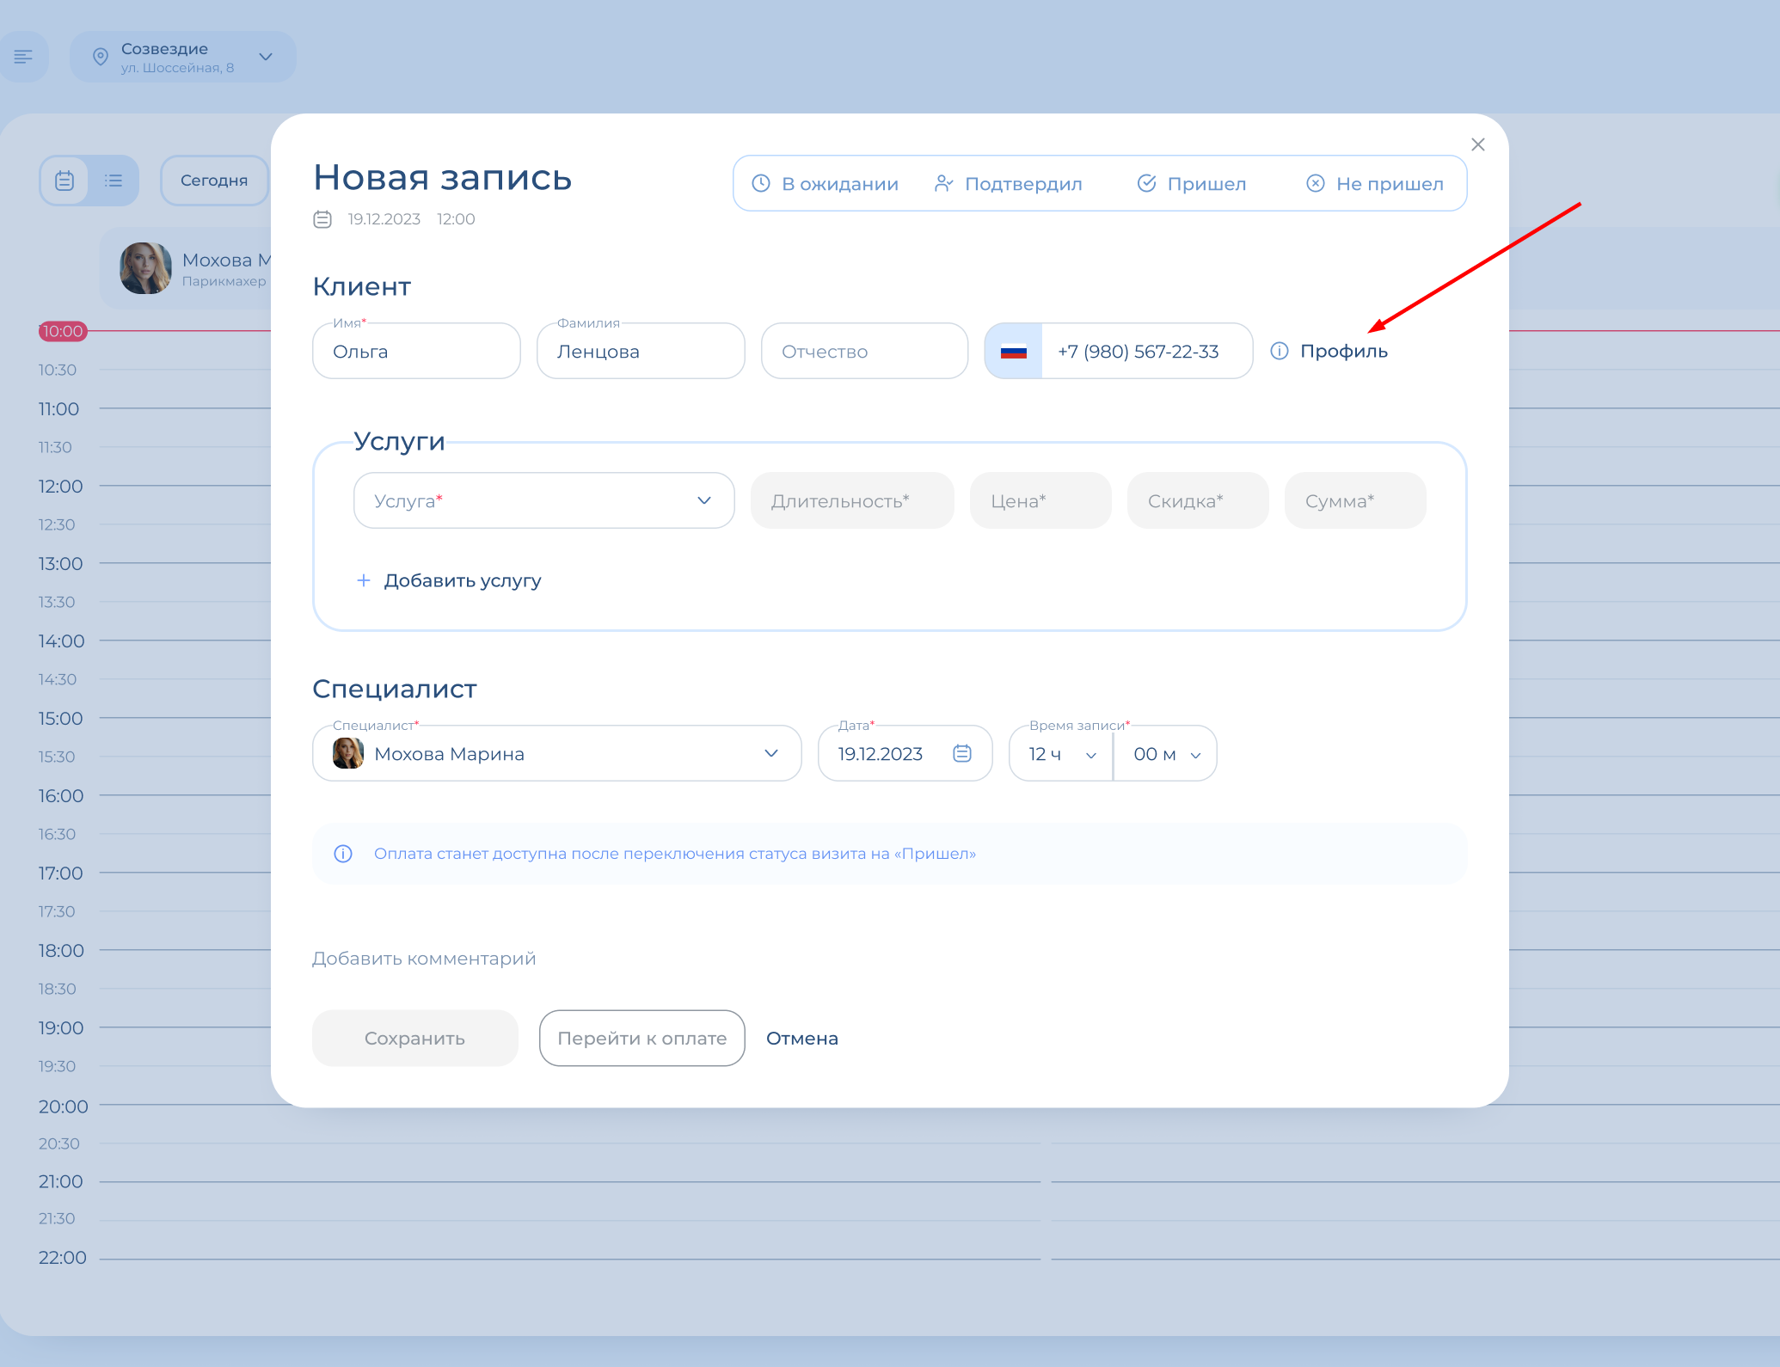Click the 20:30 label in schedule
This screenshot has height=1367, width=1780.
58,1143
